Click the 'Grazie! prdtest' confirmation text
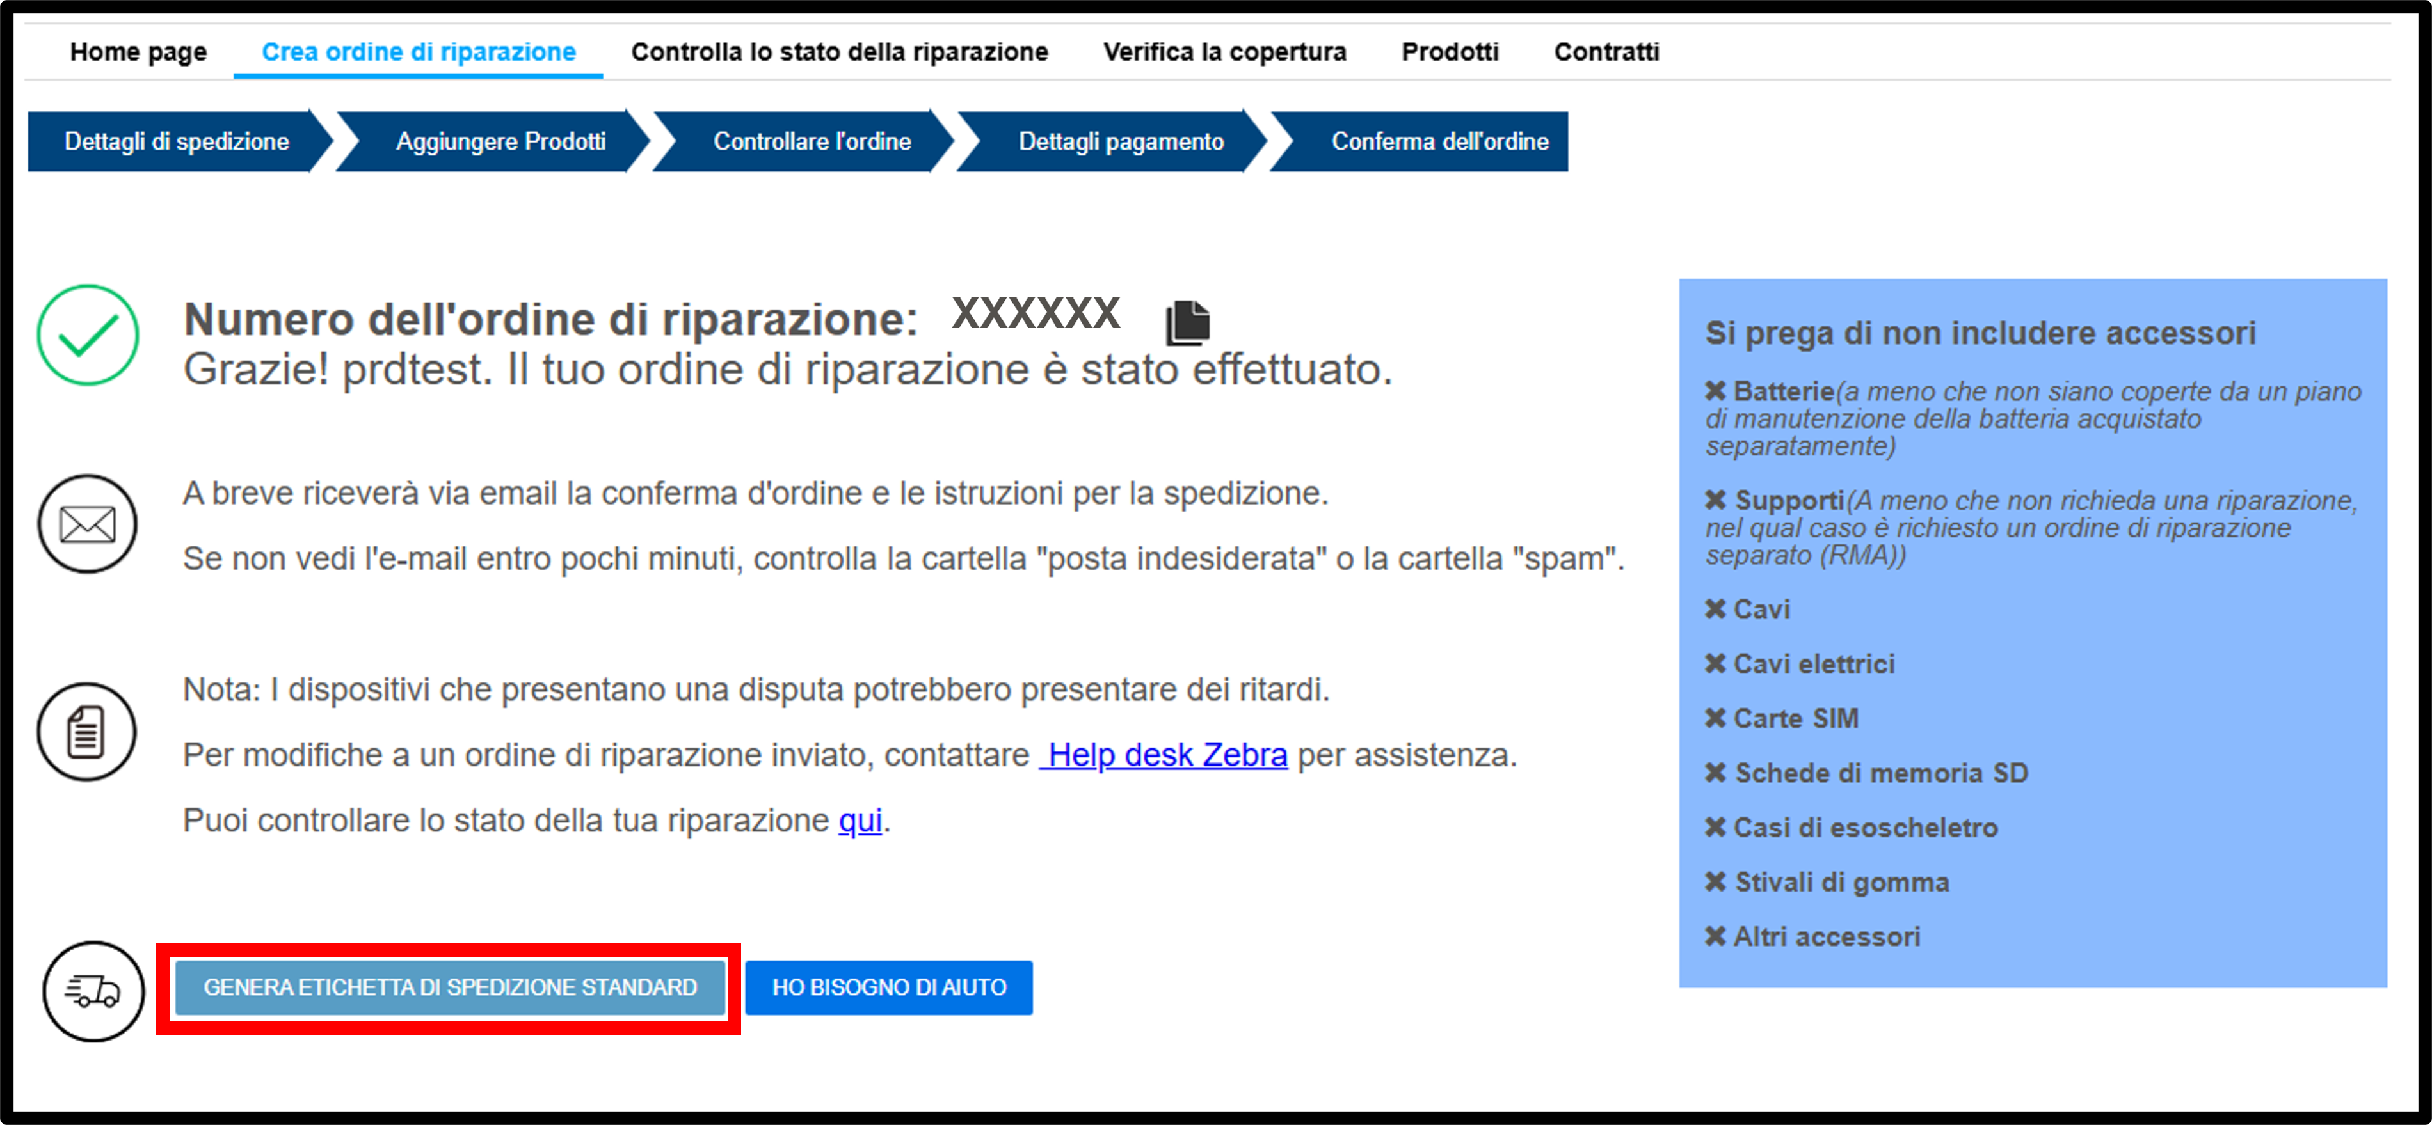This screenshot has height=1125, width=2432. click(788, 370)
